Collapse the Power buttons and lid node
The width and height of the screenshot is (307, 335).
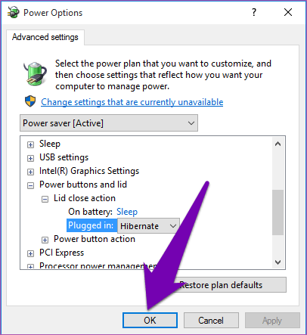(x=30, y=186)
